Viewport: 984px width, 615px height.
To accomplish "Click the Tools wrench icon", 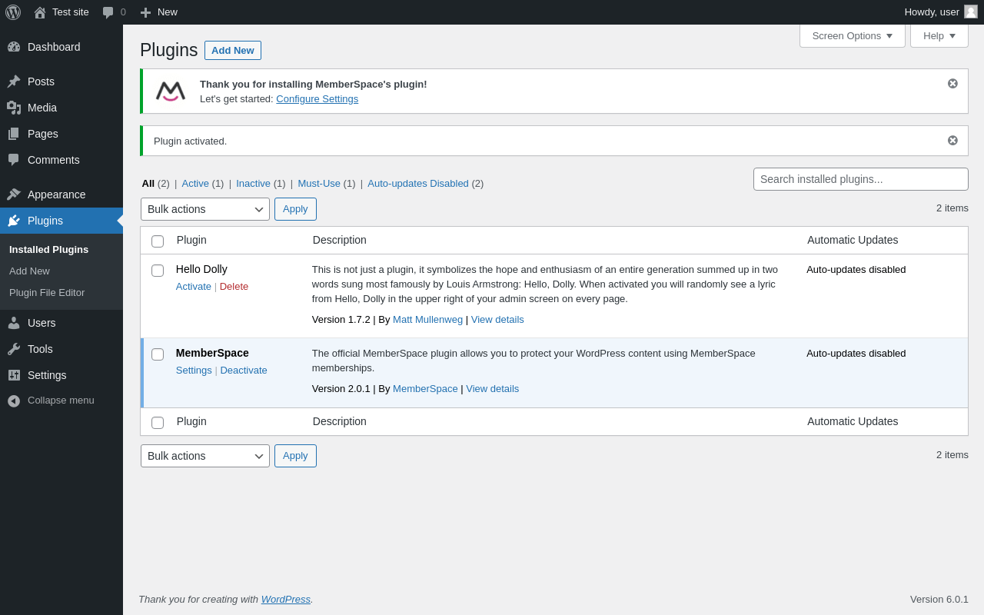I will pyautogui.click(x=14, y=349).
